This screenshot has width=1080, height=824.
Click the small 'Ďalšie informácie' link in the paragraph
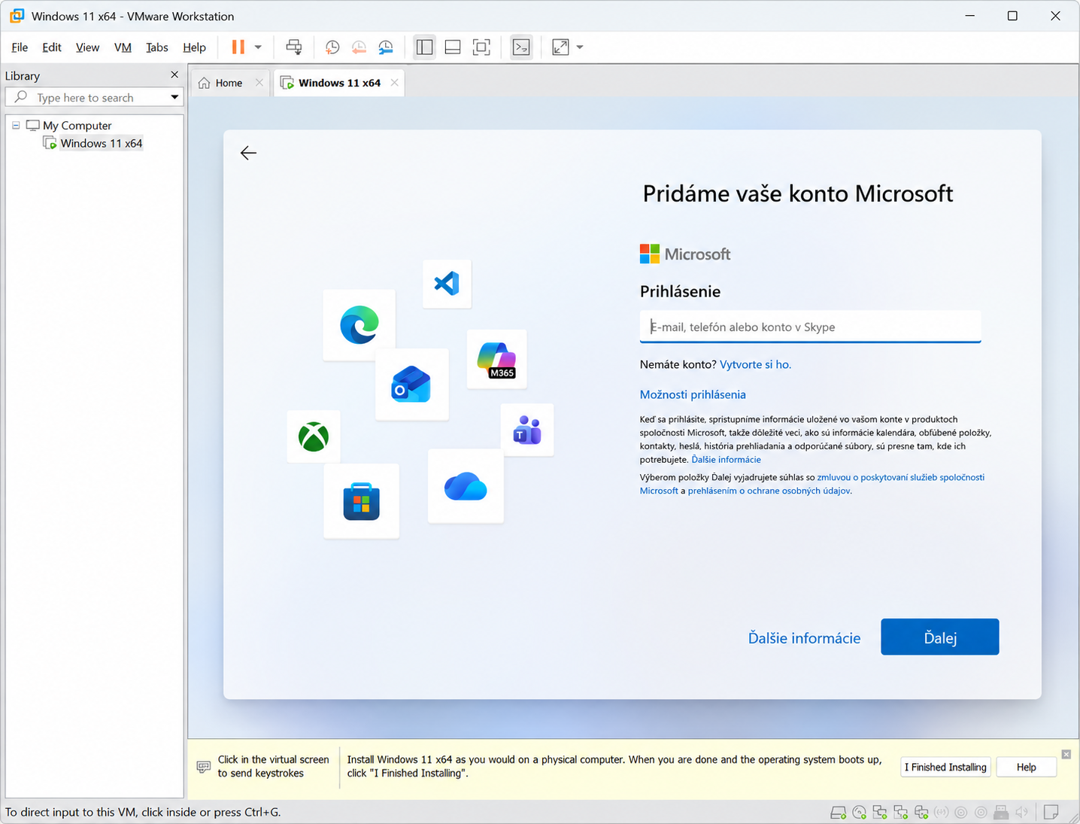click(726, 460)
